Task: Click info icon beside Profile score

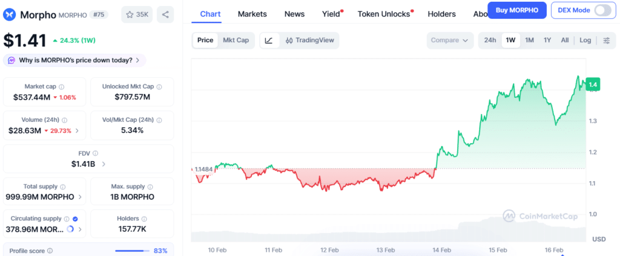Action: (50, 251)
